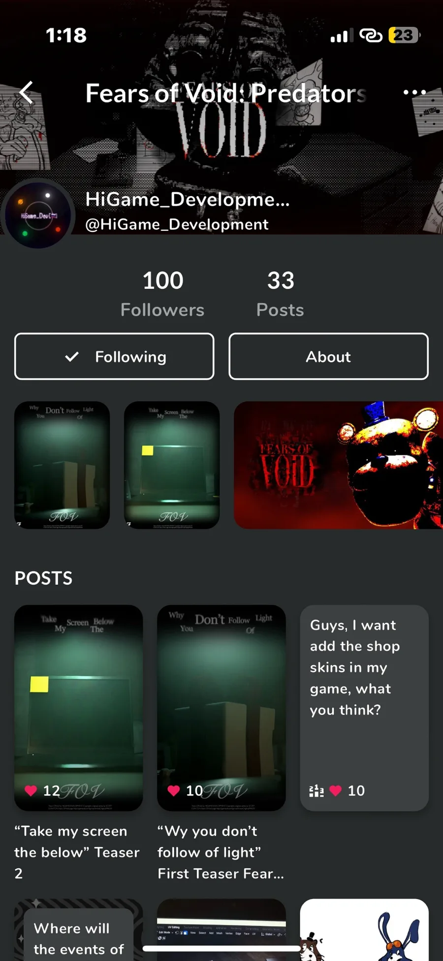The image size is (443, 961).
Task: Tap the heart icon with 12 likes
Action: [31, 790]
